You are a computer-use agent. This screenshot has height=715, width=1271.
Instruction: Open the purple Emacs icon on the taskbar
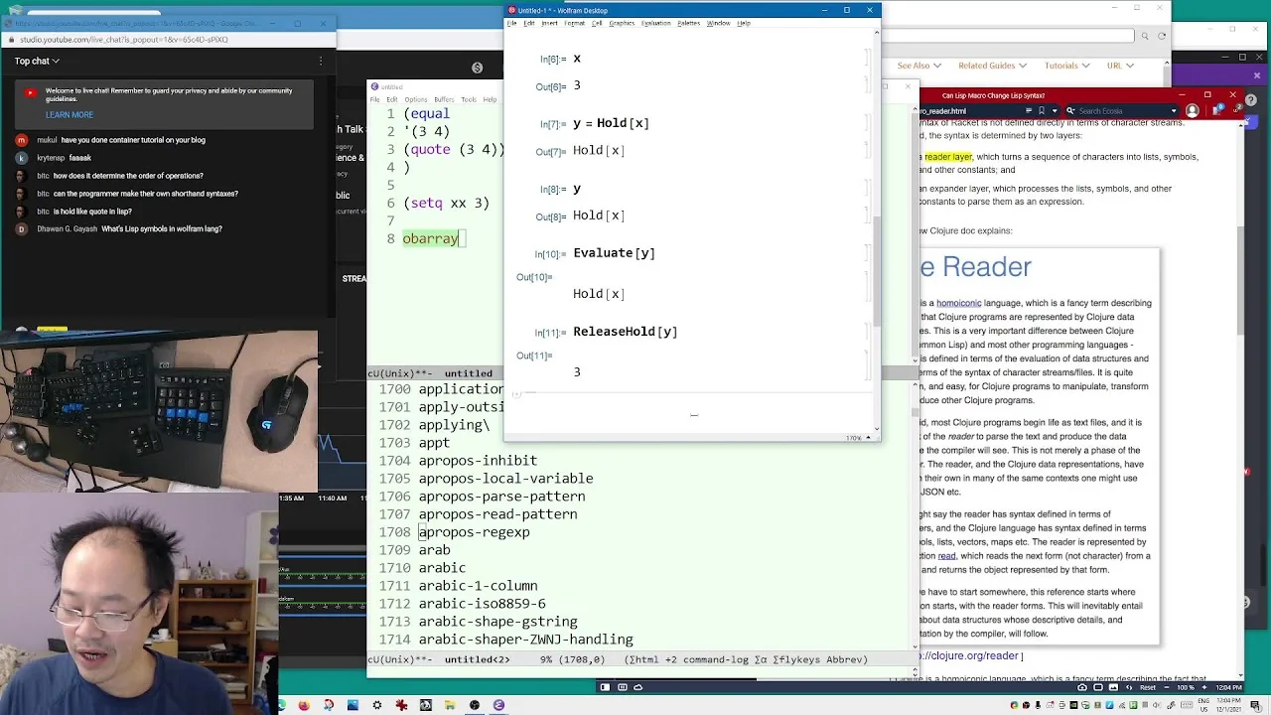498,705
